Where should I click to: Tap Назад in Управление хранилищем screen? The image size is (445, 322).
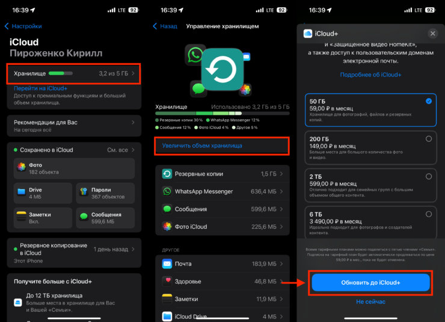click(x=165, y=26)
